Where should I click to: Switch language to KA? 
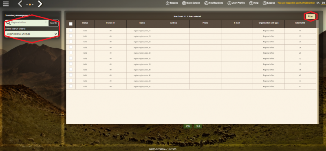[x=318, y=3]
